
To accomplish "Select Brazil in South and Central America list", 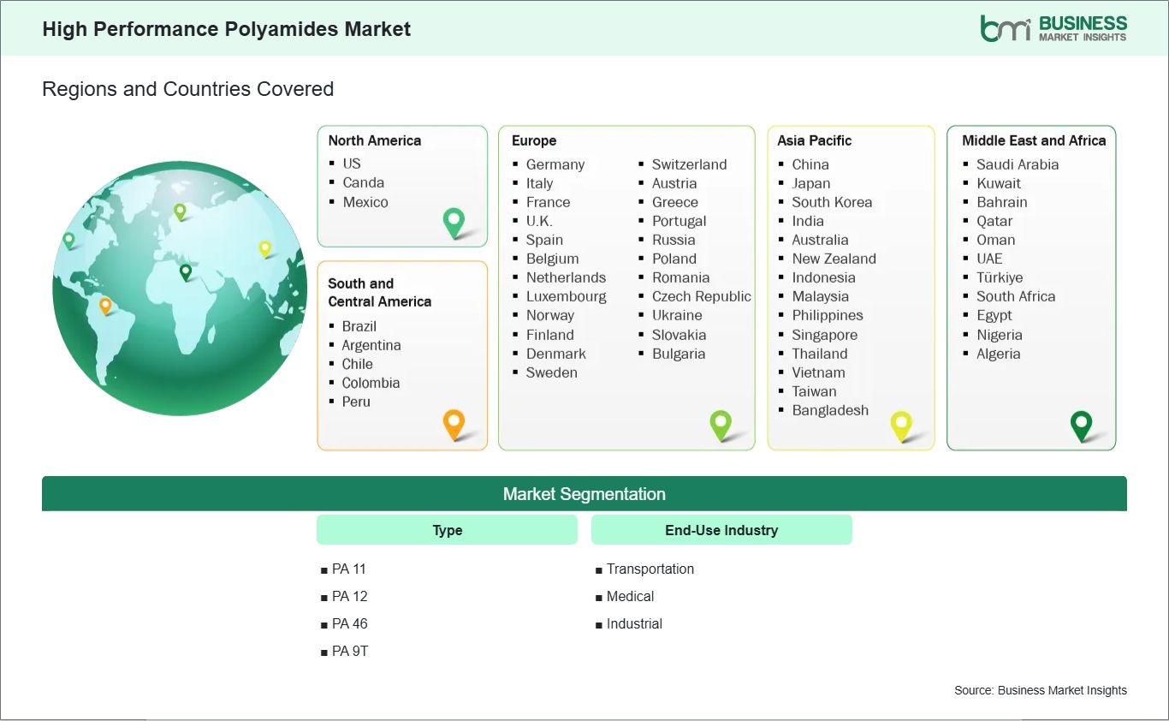I will 359,326.
